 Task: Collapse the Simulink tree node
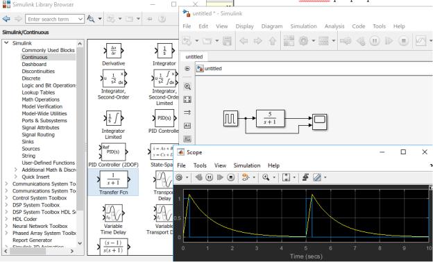[x=6, y=43]
